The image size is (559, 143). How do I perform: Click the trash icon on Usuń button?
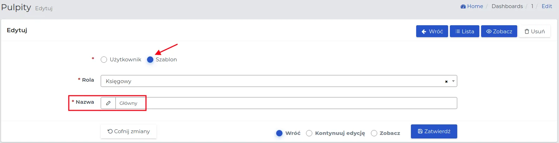tap(527, 32)
